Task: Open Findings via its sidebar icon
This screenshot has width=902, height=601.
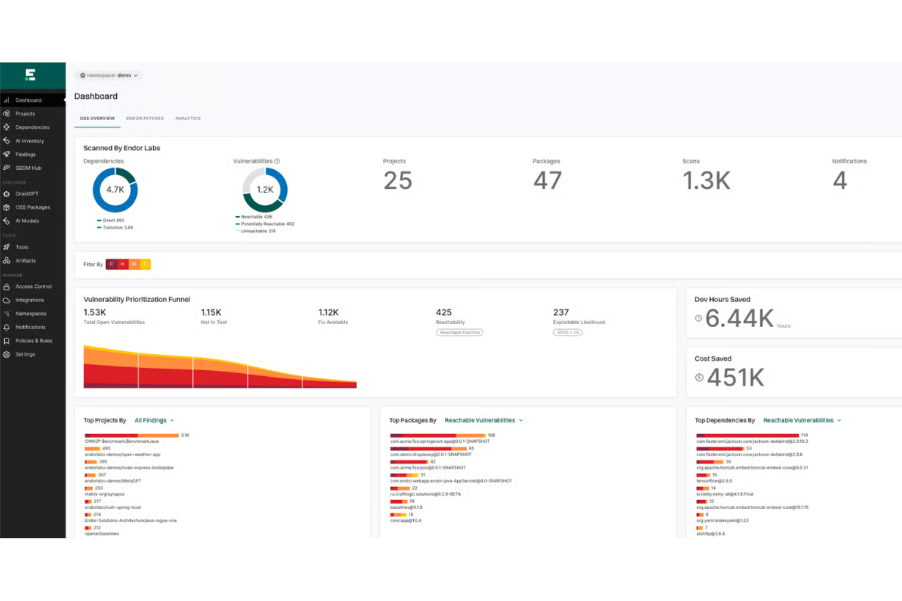Action: 7,154
